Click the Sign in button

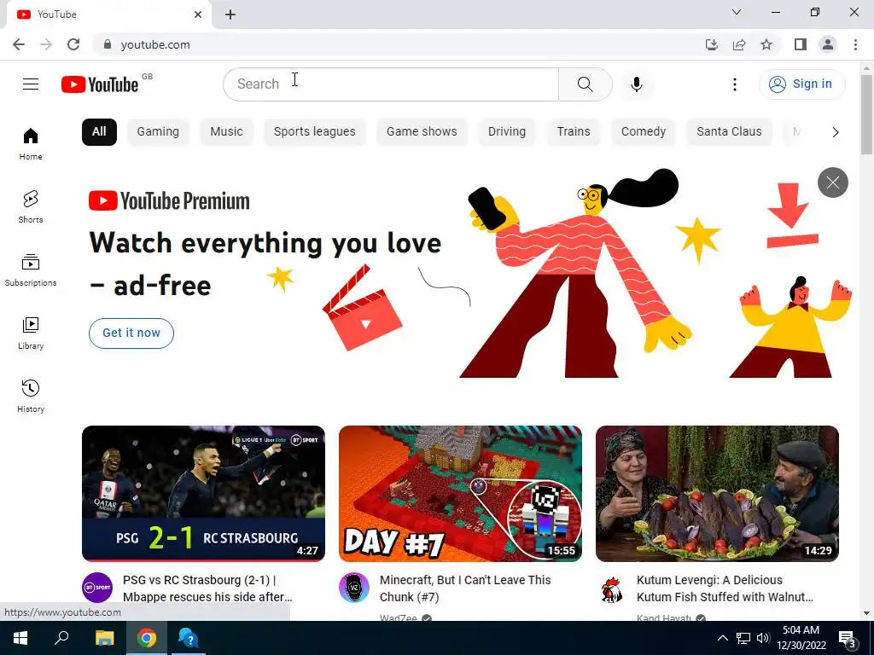click(x=801, y=84)
